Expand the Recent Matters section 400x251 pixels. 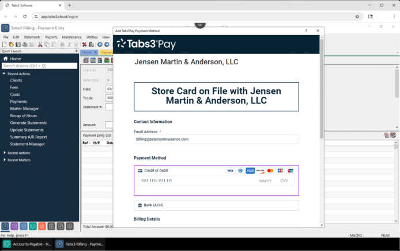(x=5, y=160)
